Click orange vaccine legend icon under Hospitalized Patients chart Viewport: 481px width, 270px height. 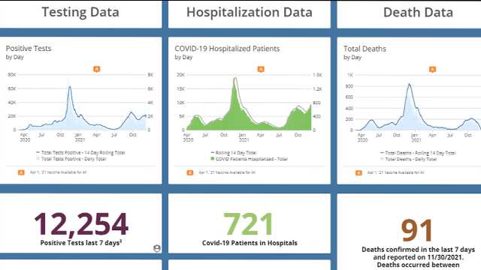click(190, 172)
